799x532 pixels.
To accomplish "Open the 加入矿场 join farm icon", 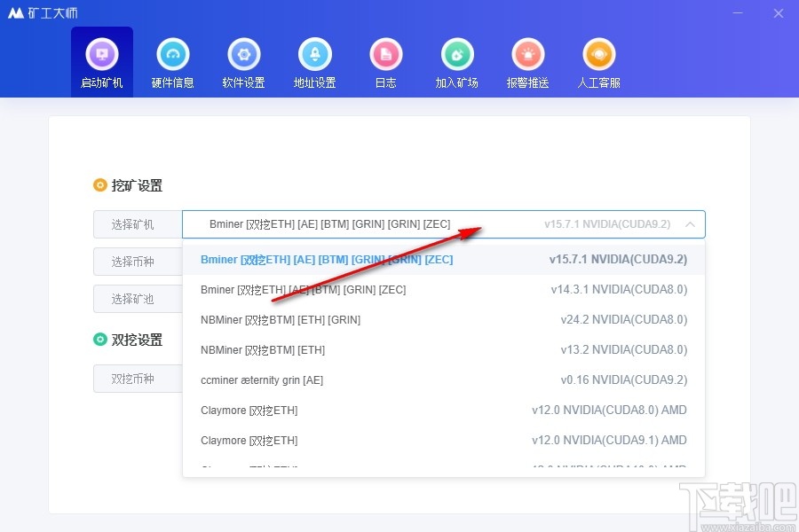I will click(457, 54).
